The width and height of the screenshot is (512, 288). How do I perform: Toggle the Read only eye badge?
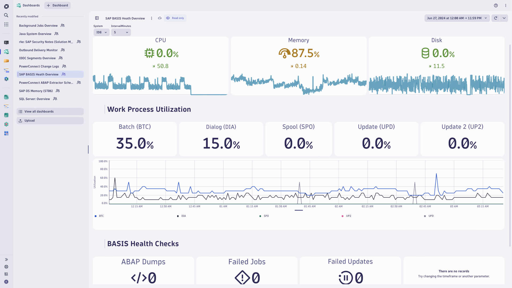(x=175, y=18)
